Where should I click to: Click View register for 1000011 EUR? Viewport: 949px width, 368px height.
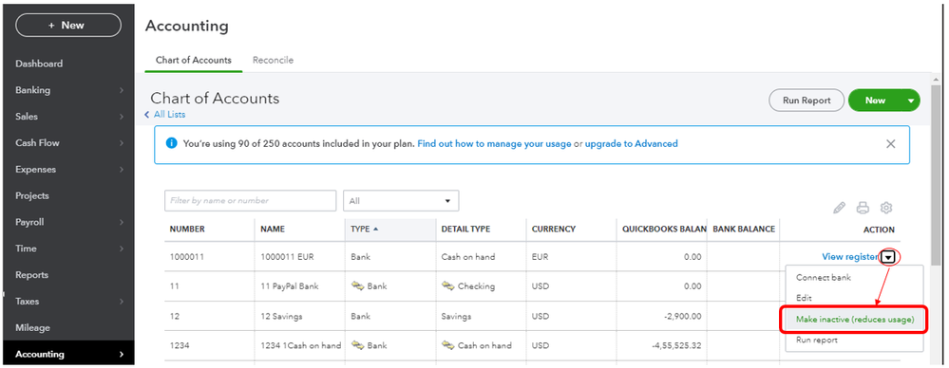click(850, 257)
